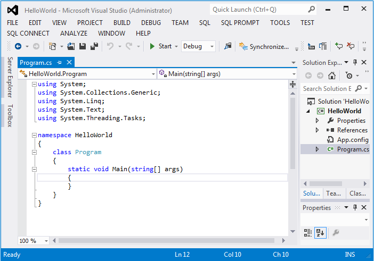Open the FILE menu

pyautogui.click(x=12, y=23)
